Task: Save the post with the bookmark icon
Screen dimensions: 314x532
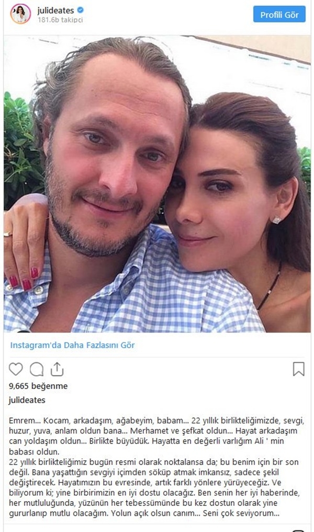Action: [298, 369]
